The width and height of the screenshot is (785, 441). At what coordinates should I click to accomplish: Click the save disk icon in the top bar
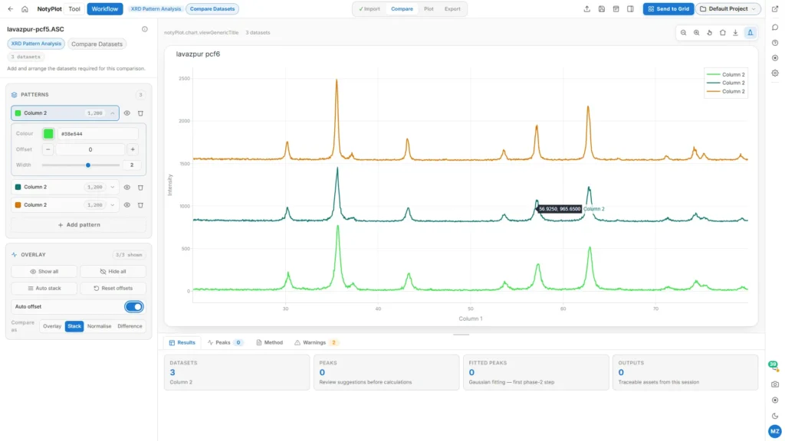click(x=601, y=9)
